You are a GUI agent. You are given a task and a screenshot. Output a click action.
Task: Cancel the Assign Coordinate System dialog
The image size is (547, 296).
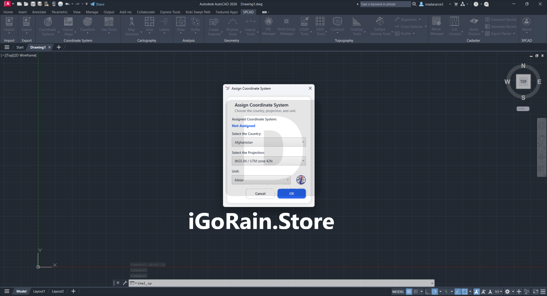pyautogui.click(x=260, y=194)
